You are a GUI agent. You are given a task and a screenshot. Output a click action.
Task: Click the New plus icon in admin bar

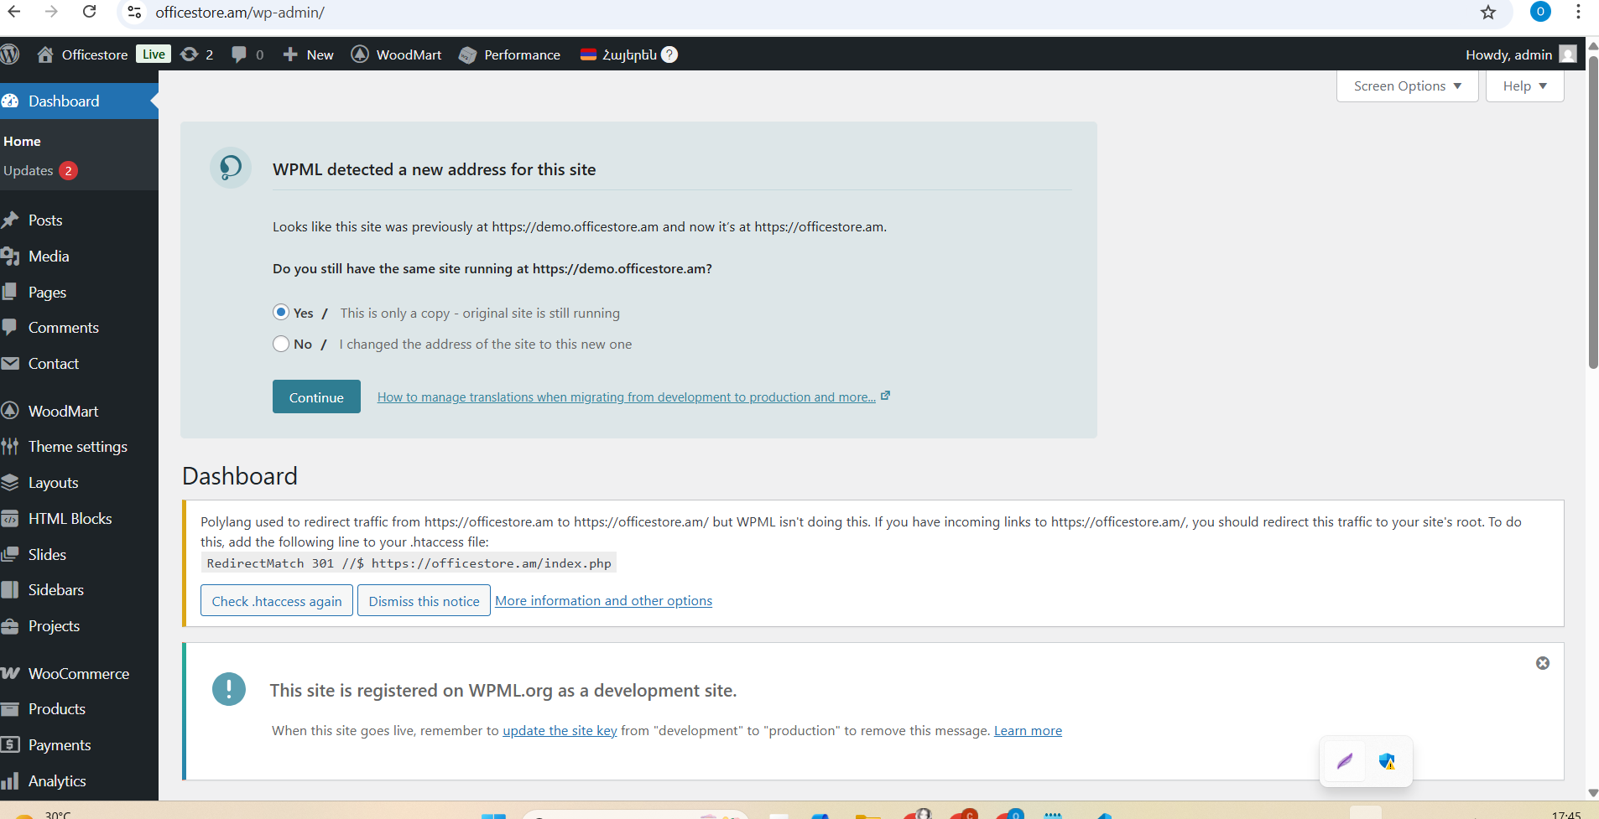290,54
